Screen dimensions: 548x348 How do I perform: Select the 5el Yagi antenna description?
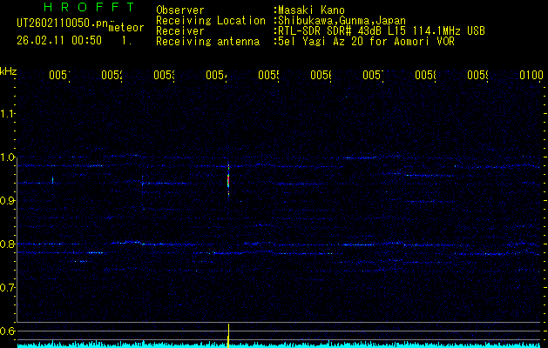pyautogui.click(x=364, y=41)
